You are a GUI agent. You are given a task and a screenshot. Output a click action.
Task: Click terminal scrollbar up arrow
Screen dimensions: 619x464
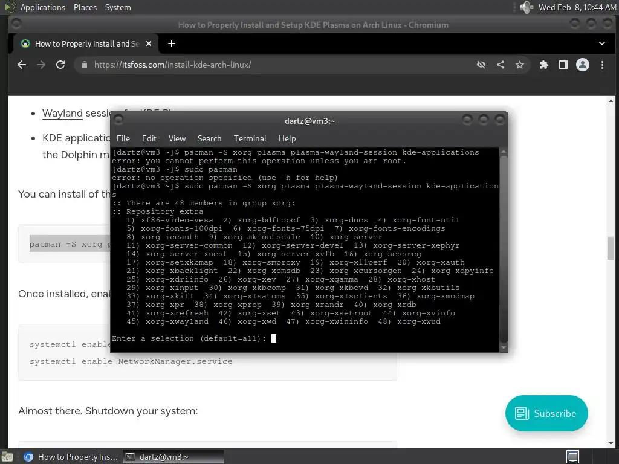click(504, 152)
